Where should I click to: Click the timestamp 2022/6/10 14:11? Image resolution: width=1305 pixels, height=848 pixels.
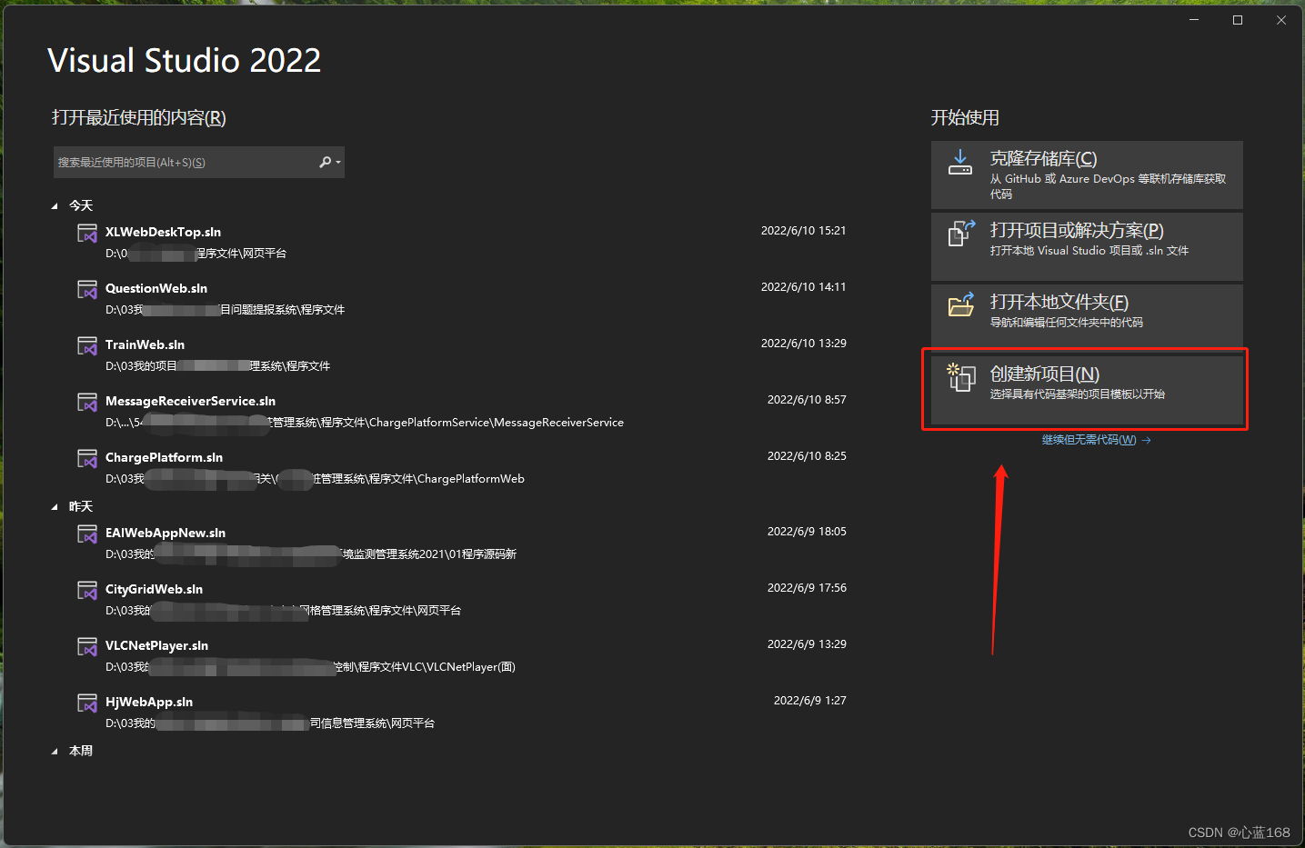[803, 287]
